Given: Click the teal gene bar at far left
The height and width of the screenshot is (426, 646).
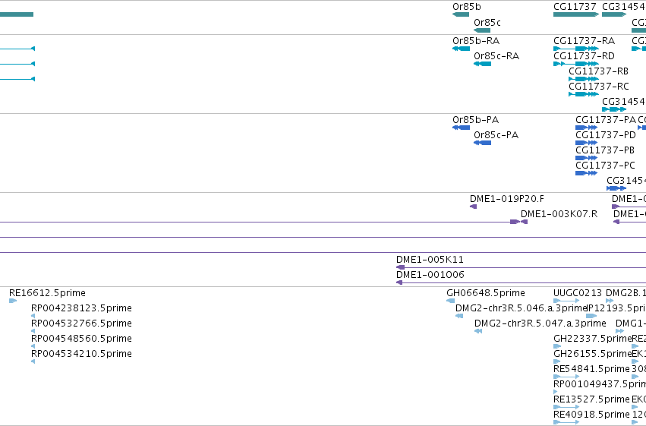Looking at the screenshot, I should coord(17,14).
